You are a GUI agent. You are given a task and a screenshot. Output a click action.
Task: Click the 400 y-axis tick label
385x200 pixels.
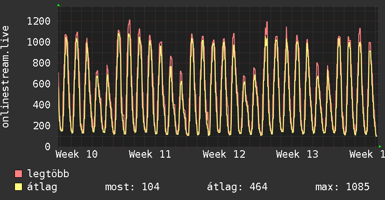(42, 105)
